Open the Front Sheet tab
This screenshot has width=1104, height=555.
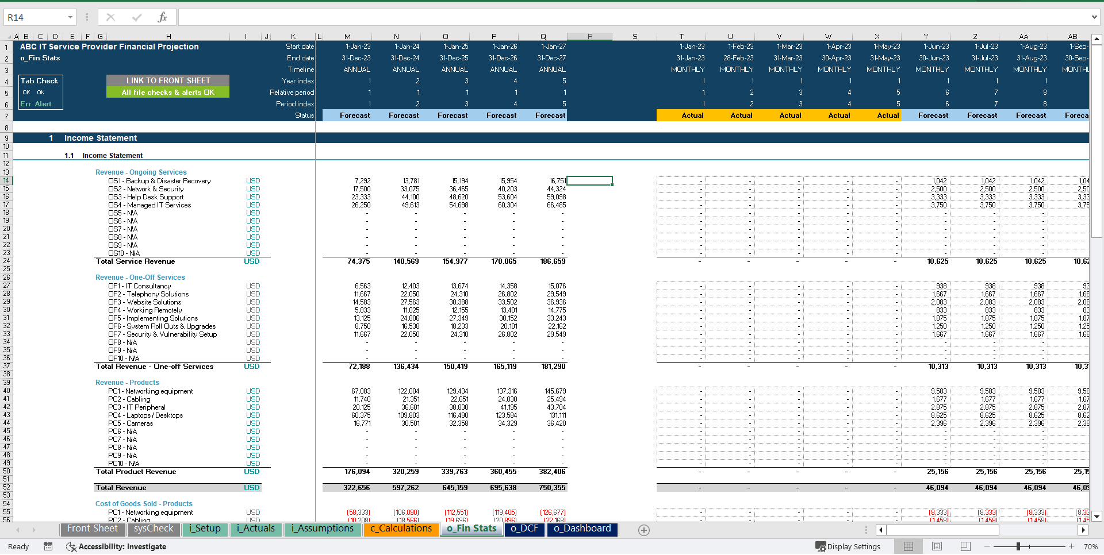(x=92, y=529)
